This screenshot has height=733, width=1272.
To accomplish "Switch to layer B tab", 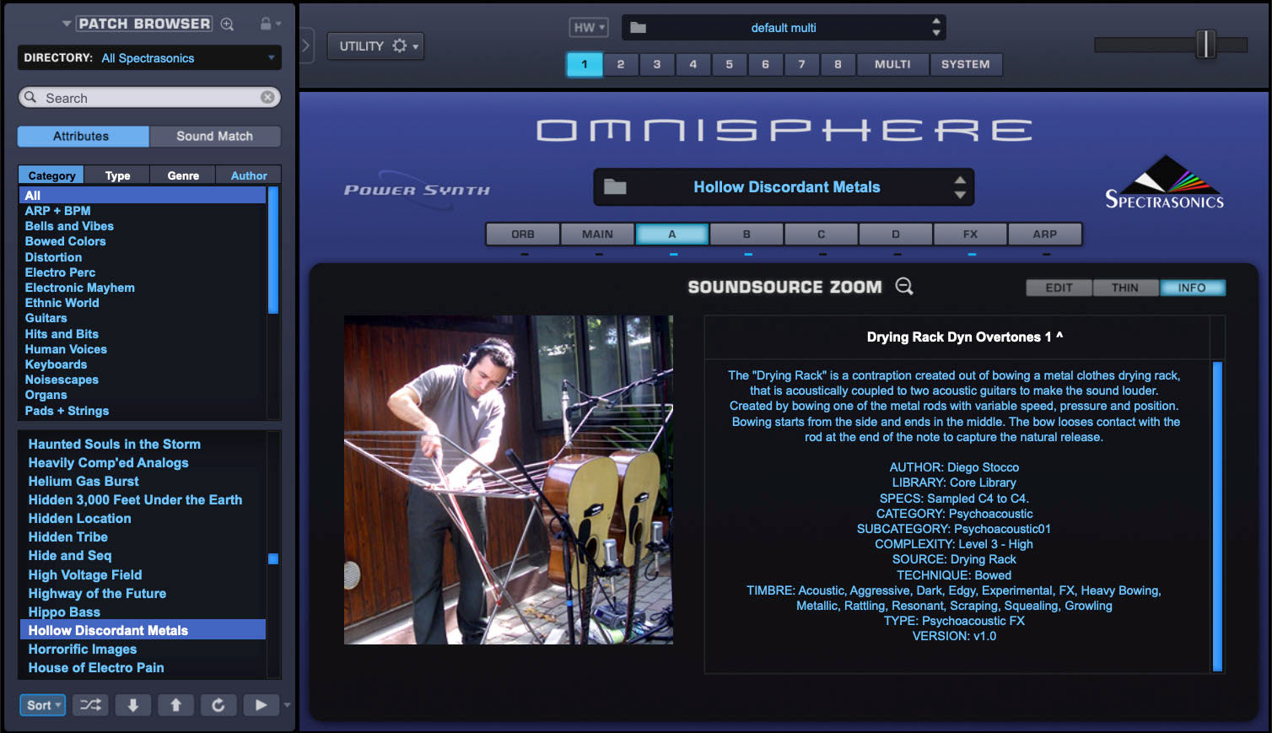I will [746, 234].
